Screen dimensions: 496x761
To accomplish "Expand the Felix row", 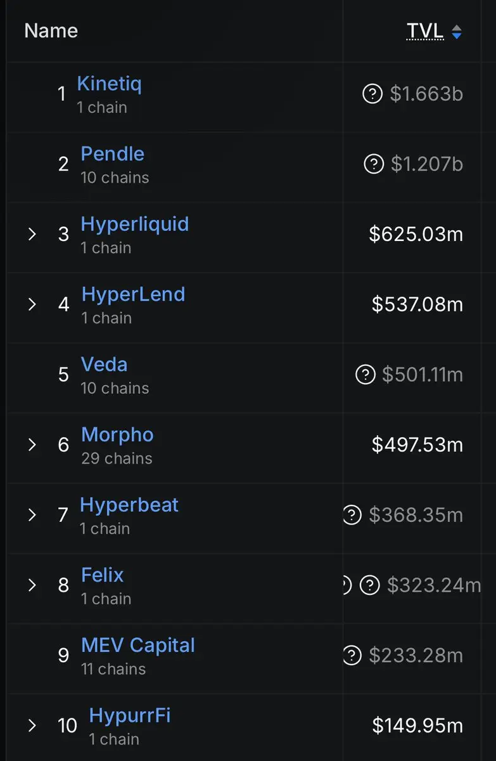I will (32, 585).
